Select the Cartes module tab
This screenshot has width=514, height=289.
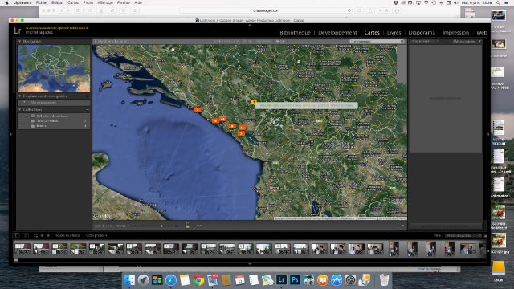372,32
